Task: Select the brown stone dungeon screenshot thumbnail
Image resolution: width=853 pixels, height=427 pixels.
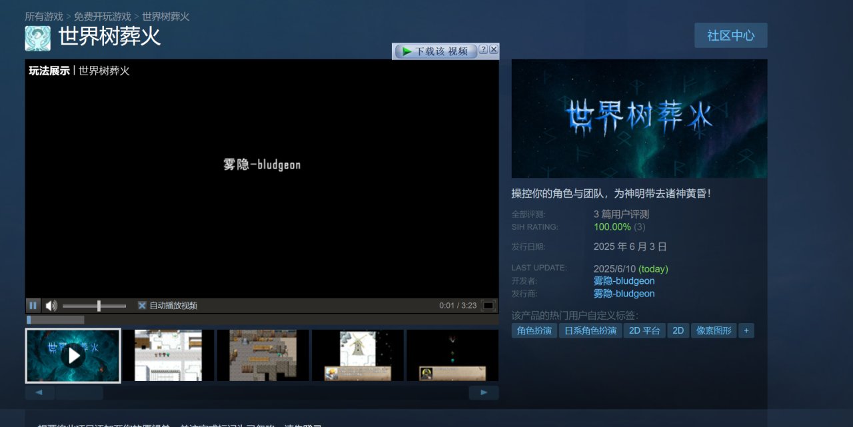Action: point(263,356)
